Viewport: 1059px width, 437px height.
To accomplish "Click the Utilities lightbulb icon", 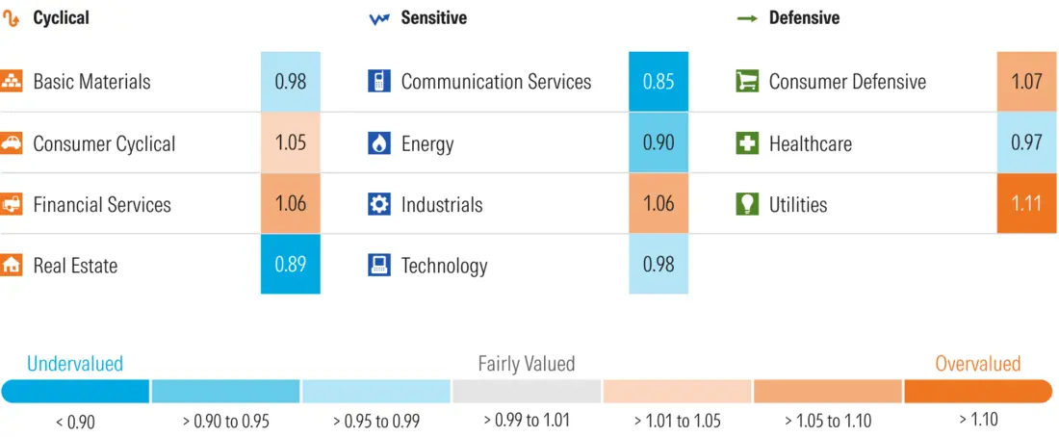I will tap(747, 204).
